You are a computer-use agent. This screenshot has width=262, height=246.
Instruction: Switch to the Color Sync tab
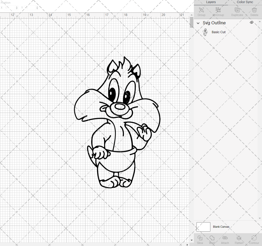[x=245, y=2]
